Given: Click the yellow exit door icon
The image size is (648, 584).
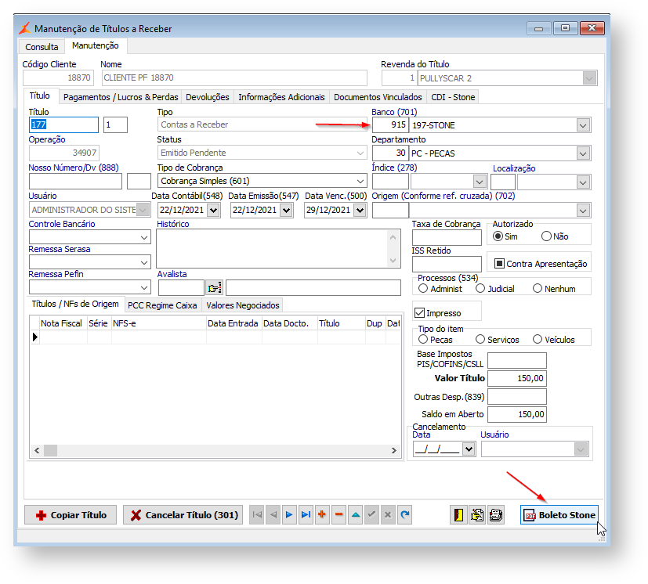Looking at the screenshot, I should pyautogui.click(x=458, y=515).
